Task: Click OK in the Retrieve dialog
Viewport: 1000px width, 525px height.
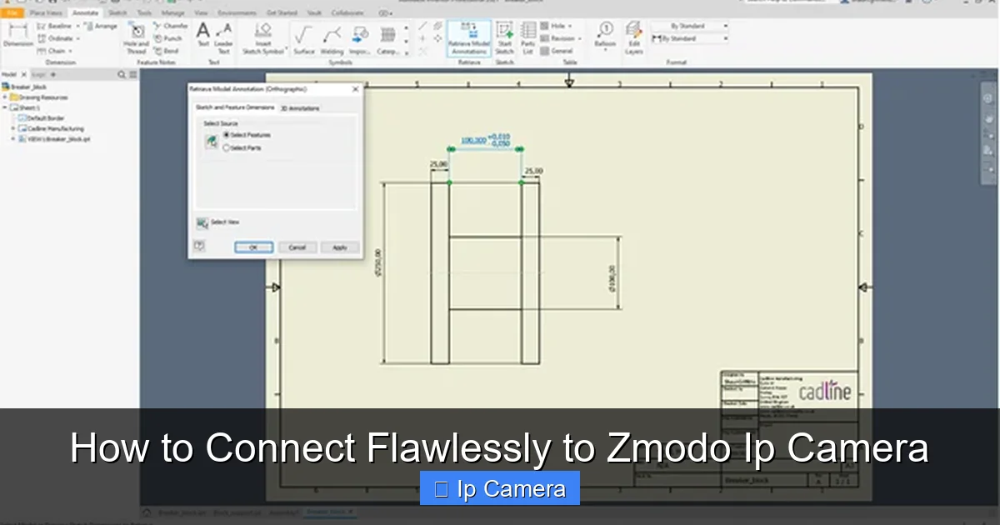Action: click(x=253, y=247)
